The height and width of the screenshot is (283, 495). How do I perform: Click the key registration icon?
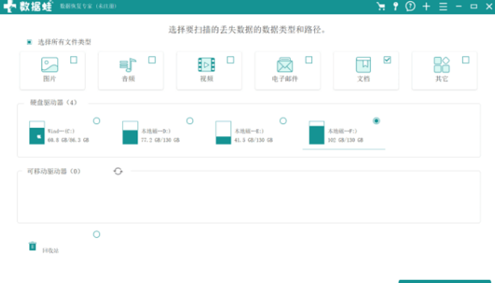pos(396,6)
